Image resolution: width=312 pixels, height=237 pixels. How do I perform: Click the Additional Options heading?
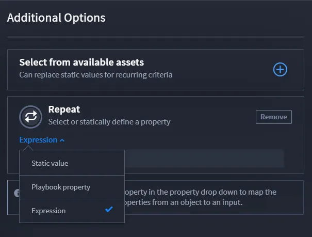(x=56, y=18)
